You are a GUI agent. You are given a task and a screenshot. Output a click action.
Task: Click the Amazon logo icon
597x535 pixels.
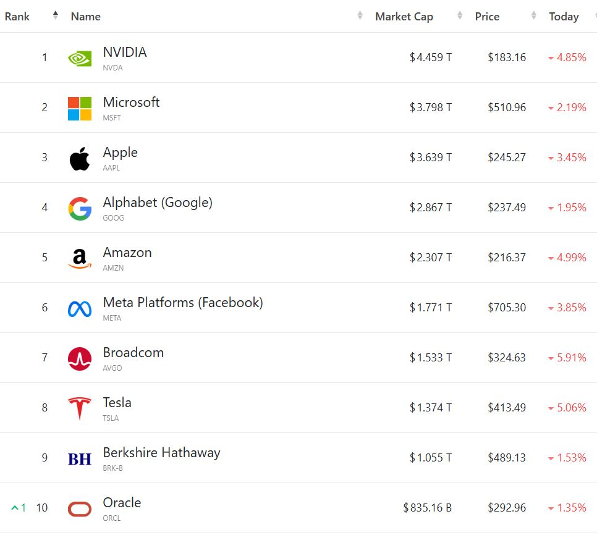coord(80,258)
